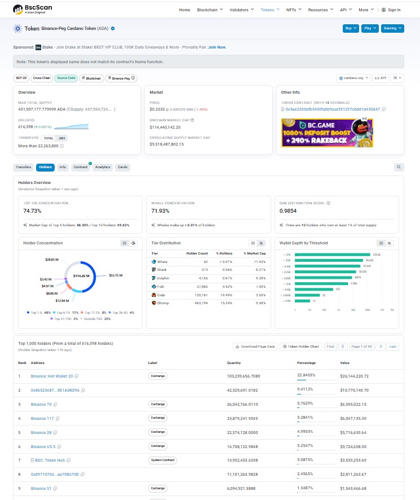Switch Wallet Depth to chart view
The width and height of the screenshot is (420, 500).
(390, 243)
